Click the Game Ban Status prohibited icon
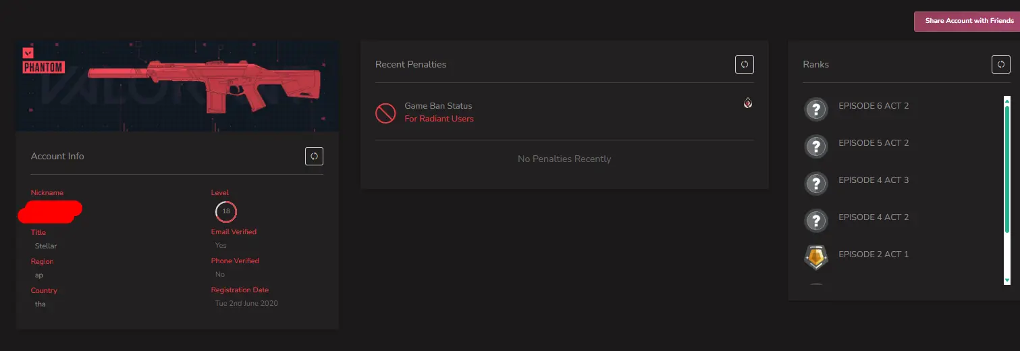 [385, 113]
